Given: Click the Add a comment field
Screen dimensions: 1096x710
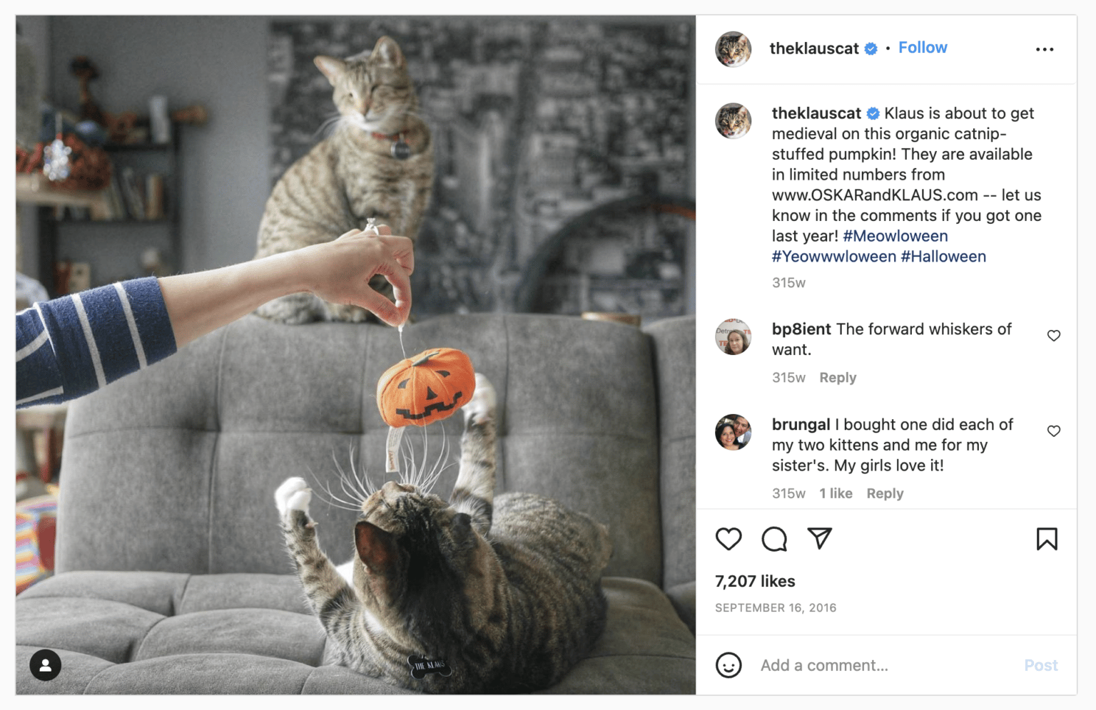Looking at the screenshot, I should [x=885, y=665].
